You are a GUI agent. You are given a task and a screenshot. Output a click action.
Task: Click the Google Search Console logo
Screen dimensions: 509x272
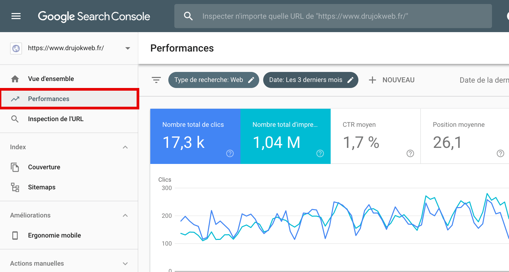[x=94, y=16]
